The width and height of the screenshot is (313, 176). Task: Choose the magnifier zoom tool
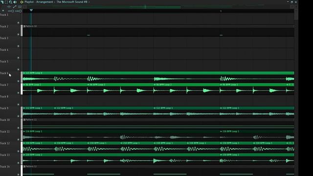pos(11,2)
